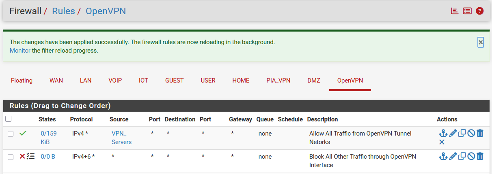492x174 pixels.
Task: Delete the Block All Other Traffic rule
Action: [x=480, y=156]
